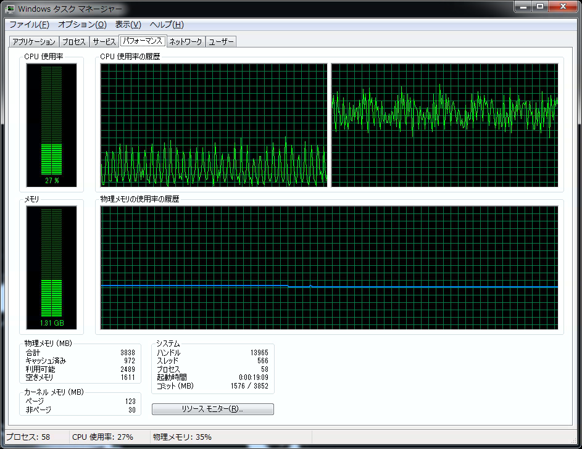Screen dimensions: 582x449
Task: Select the パフォーマンス tab
Action: click(143, 41)
